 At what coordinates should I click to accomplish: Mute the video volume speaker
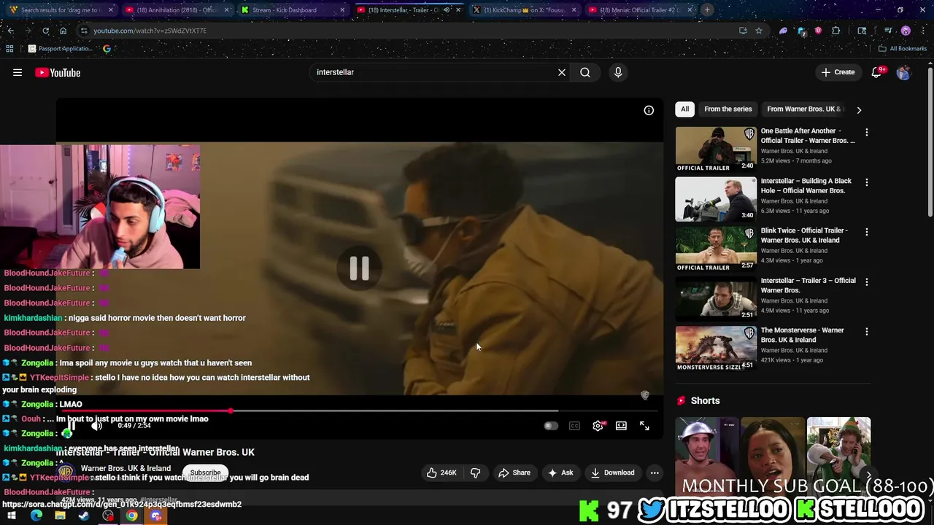coord(96,426)
